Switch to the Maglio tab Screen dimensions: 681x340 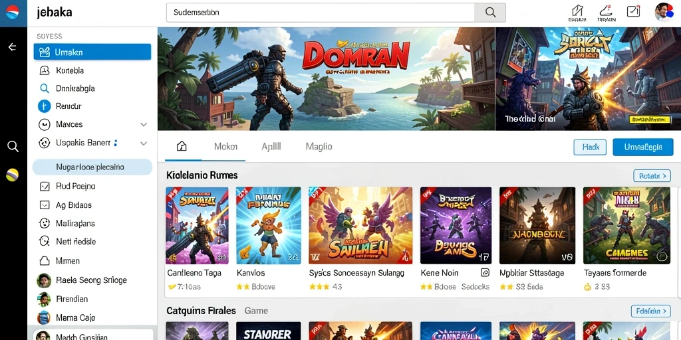click(x=319, y=147)
